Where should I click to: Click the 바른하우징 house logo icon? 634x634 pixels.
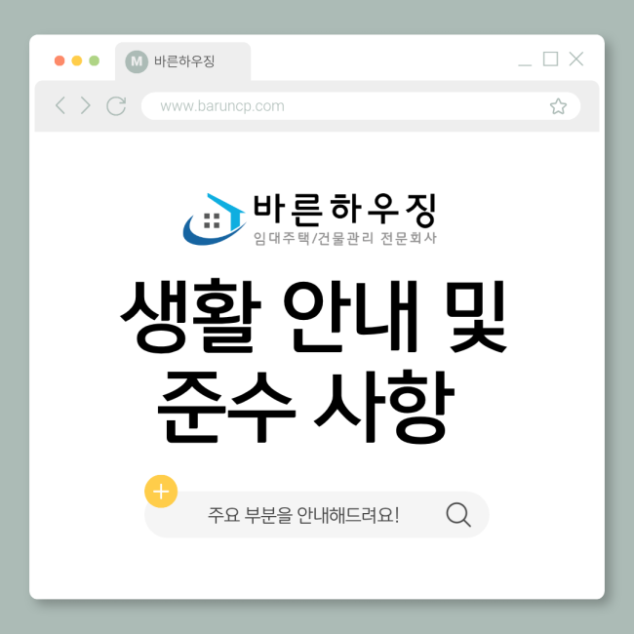[215, 218]
